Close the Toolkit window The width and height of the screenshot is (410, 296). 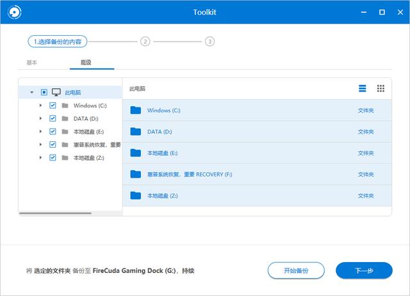click(x=400, y=12)
